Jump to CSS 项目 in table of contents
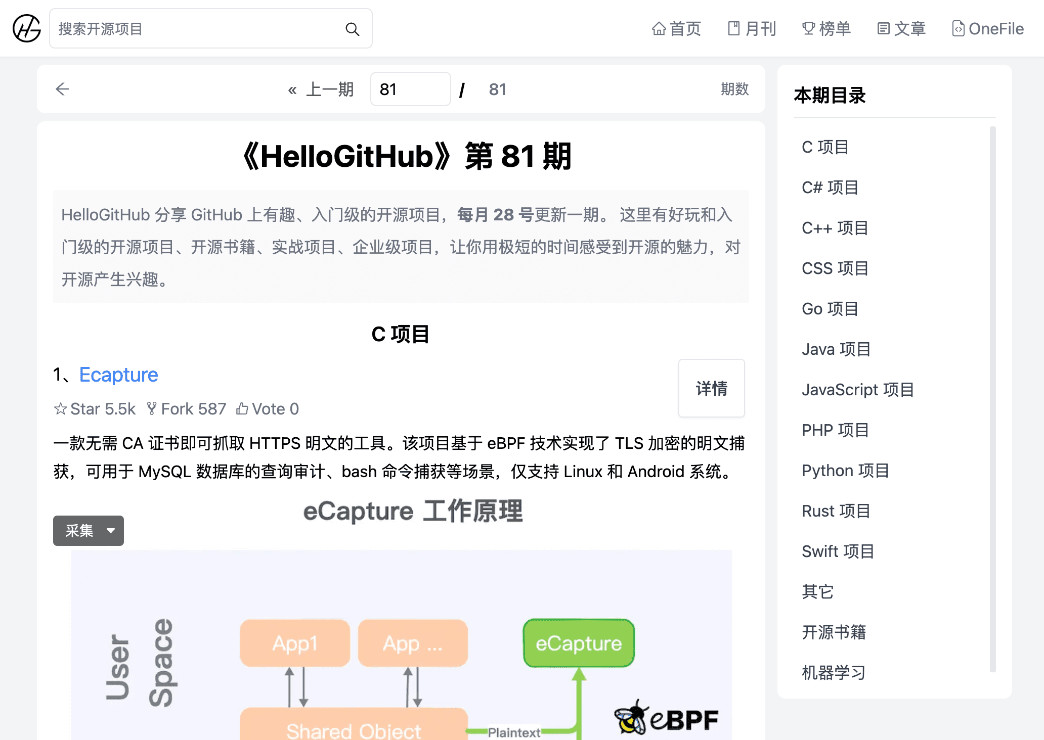 835,268
